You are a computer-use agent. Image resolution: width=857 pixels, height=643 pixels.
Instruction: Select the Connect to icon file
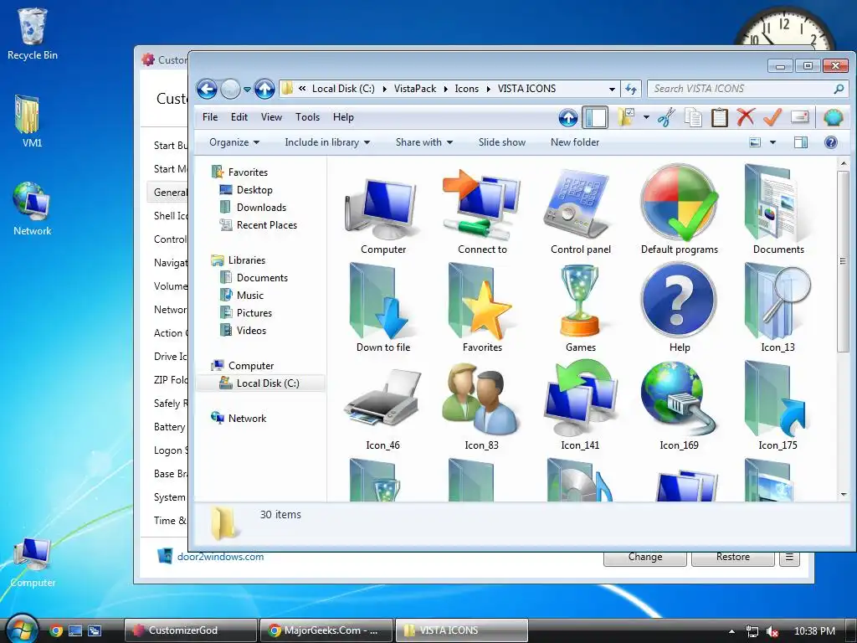482,210
